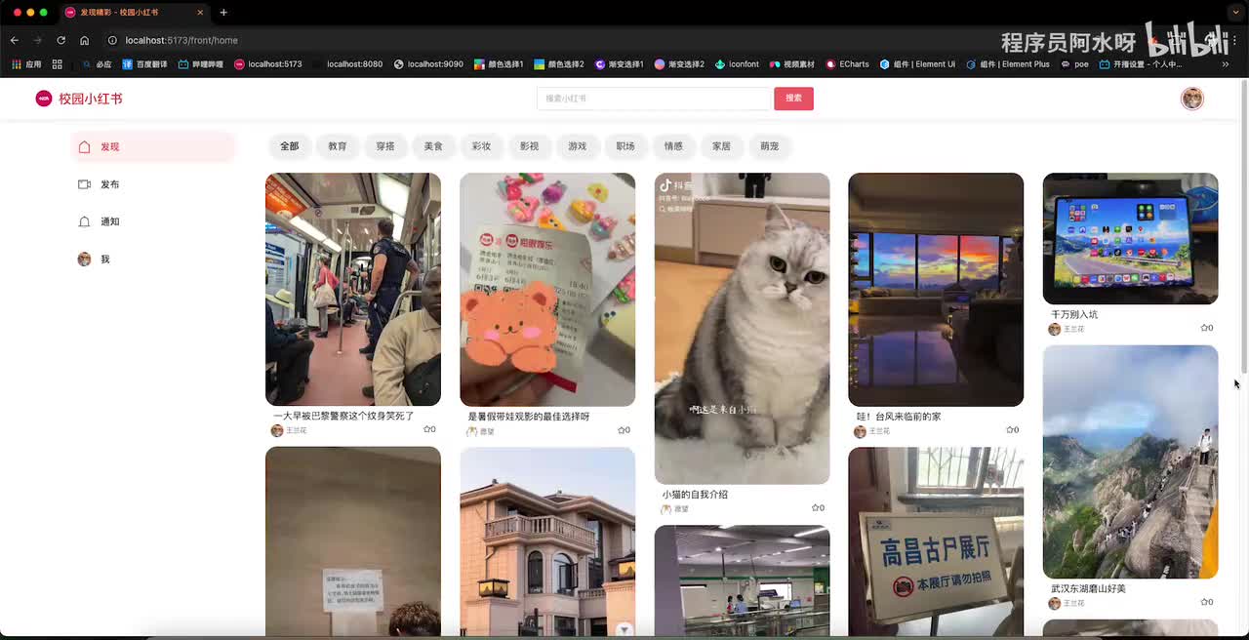Open the 我 profile sidebar item

pyautogui.click(x=154, y=260)
